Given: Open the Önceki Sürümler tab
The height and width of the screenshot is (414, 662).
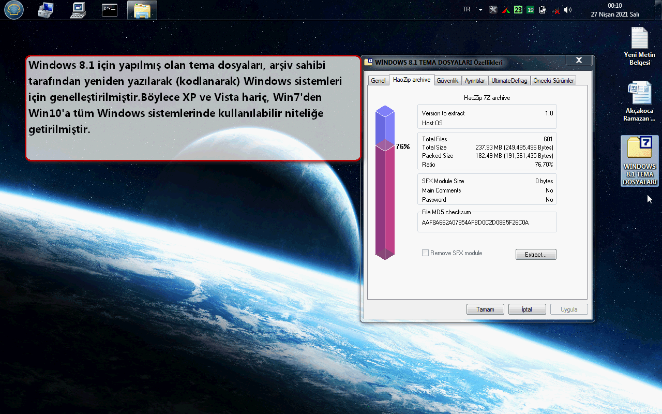Looking at the screenshot, I should pyautogui.click(x=553, y=81).
